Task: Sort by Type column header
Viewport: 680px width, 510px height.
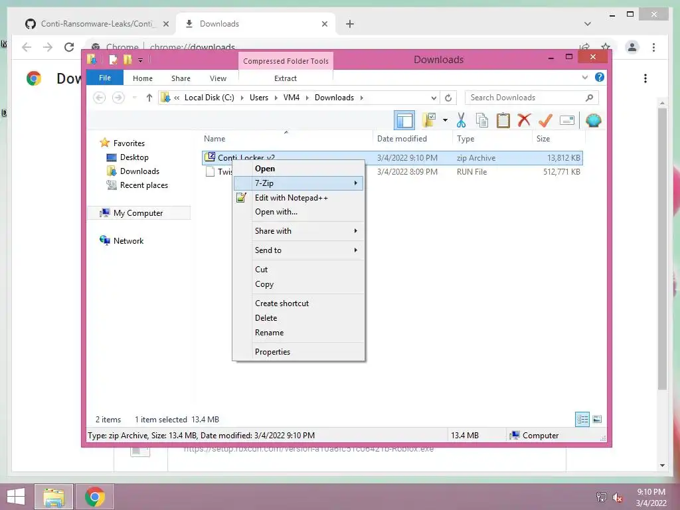Action: click(x=492, y=139)
